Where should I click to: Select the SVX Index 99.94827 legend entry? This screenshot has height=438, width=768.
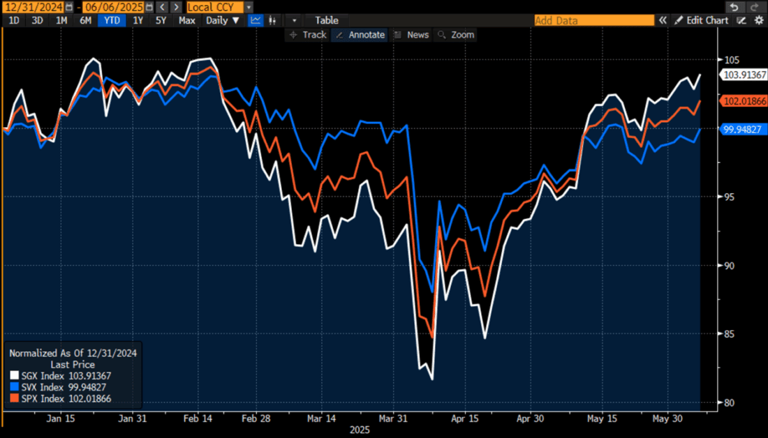click(58, 387)
